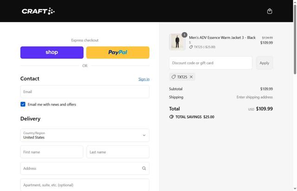This screenshot has width=297, height=191.
Task: Click the Sign in link
Action: click(x=144, y=79)
